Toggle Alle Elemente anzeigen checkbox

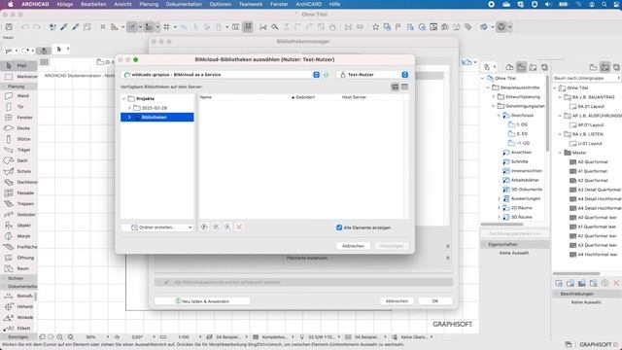[339, 227]
